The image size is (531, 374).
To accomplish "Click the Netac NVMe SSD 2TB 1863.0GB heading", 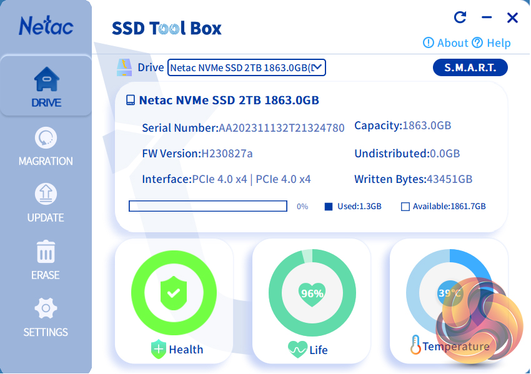I will [229, 100].
